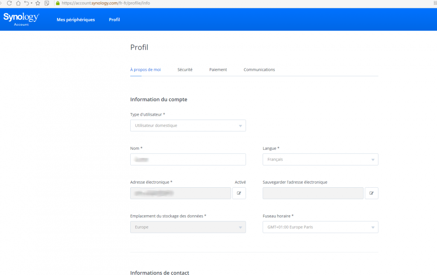Expand the Langue dropdown

click(320, 159)
